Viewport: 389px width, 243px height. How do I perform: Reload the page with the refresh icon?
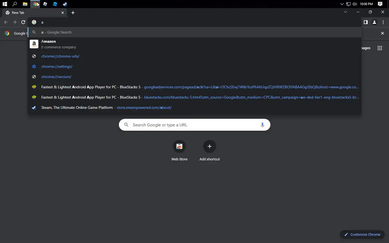click(23, 22)
